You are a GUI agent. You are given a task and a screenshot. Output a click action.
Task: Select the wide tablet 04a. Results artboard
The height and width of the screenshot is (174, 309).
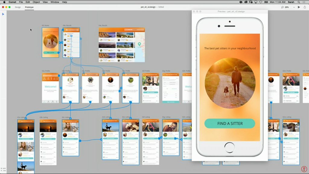click(x=122, y=45)
